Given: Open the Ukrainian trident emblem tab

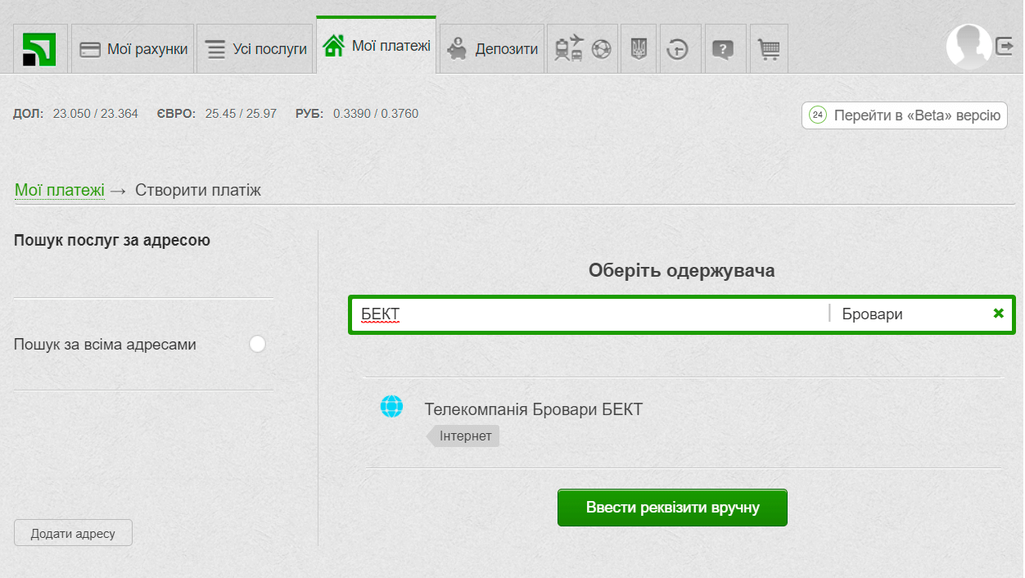Looking at the screenshot, I should tap(639, 49).
